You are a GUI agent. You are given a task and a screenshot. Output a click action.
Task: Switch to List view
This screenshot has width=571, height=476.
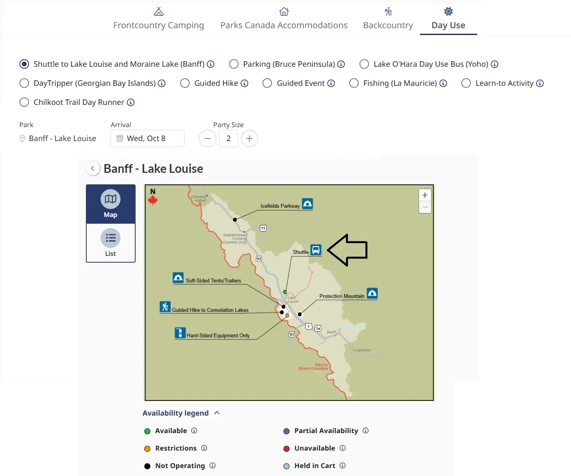(x=111, y=243)
